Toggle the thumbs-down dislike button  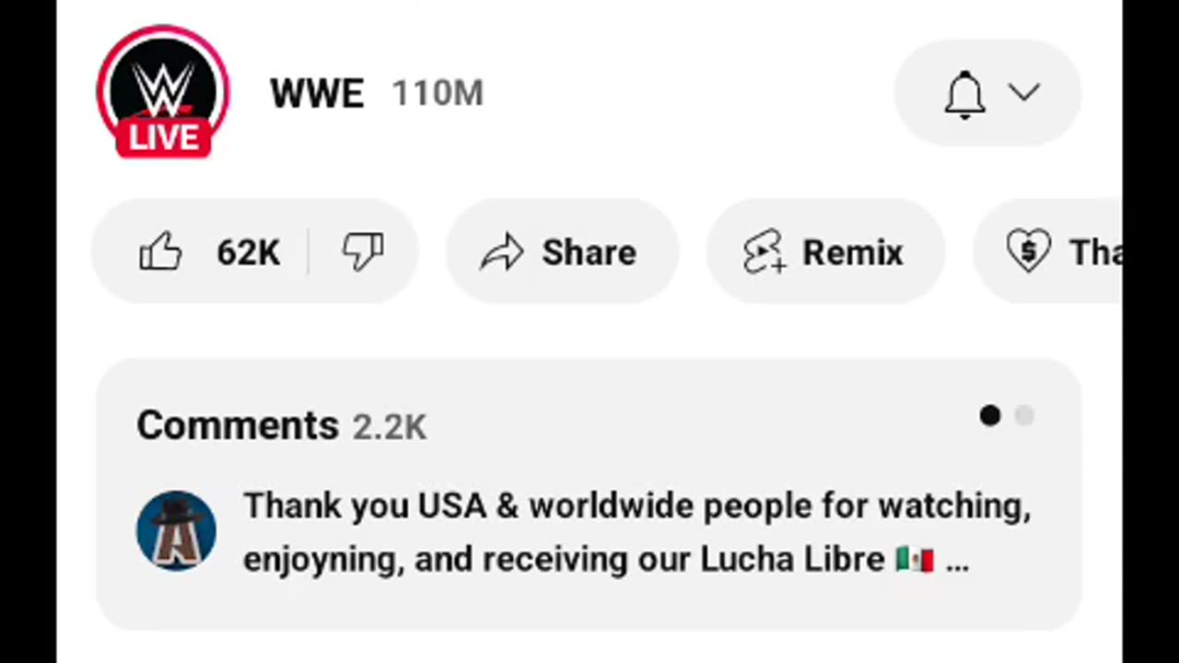363,251
